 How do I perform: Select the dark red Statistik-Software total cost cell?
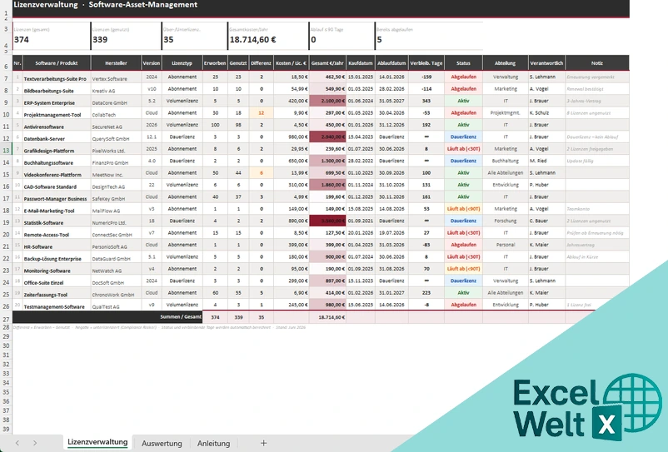coord(327,221)
